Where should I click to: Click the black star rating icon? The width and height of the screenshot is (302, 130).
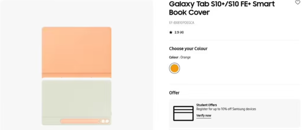[x=171, y=32]
